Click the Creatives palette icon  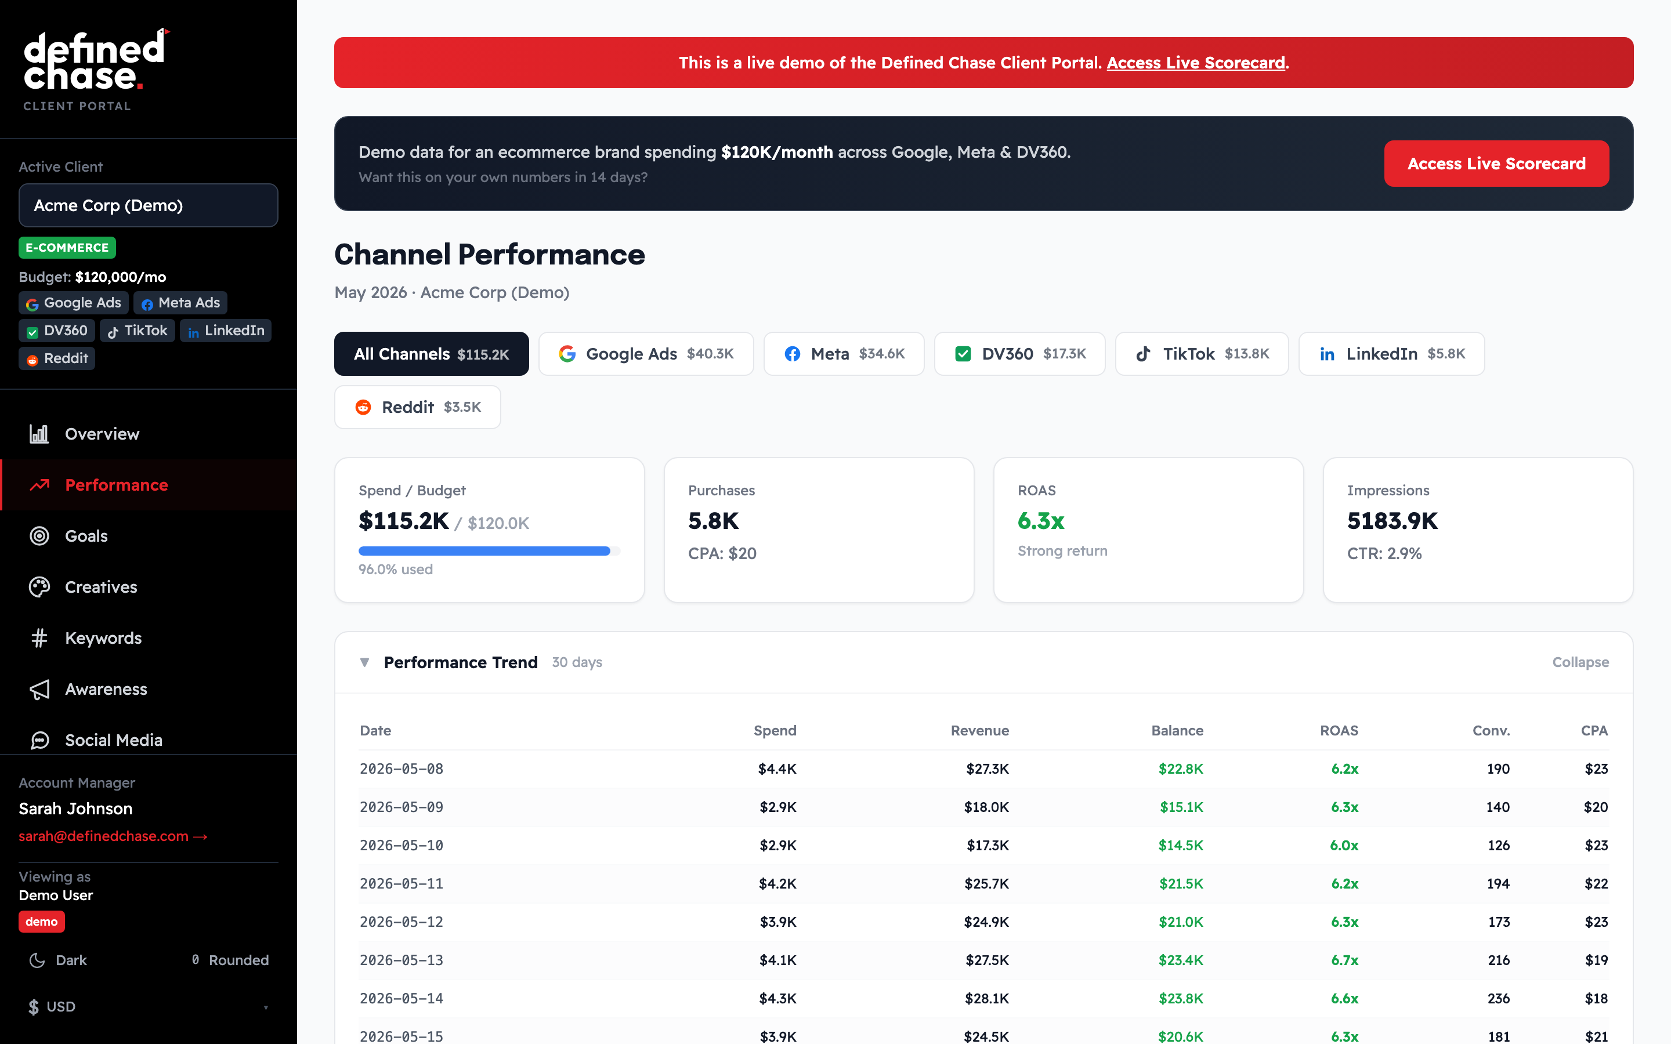[39, 587]
